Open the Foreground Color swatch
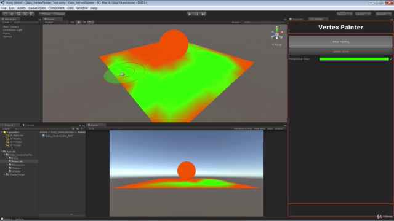 point(354,59)
